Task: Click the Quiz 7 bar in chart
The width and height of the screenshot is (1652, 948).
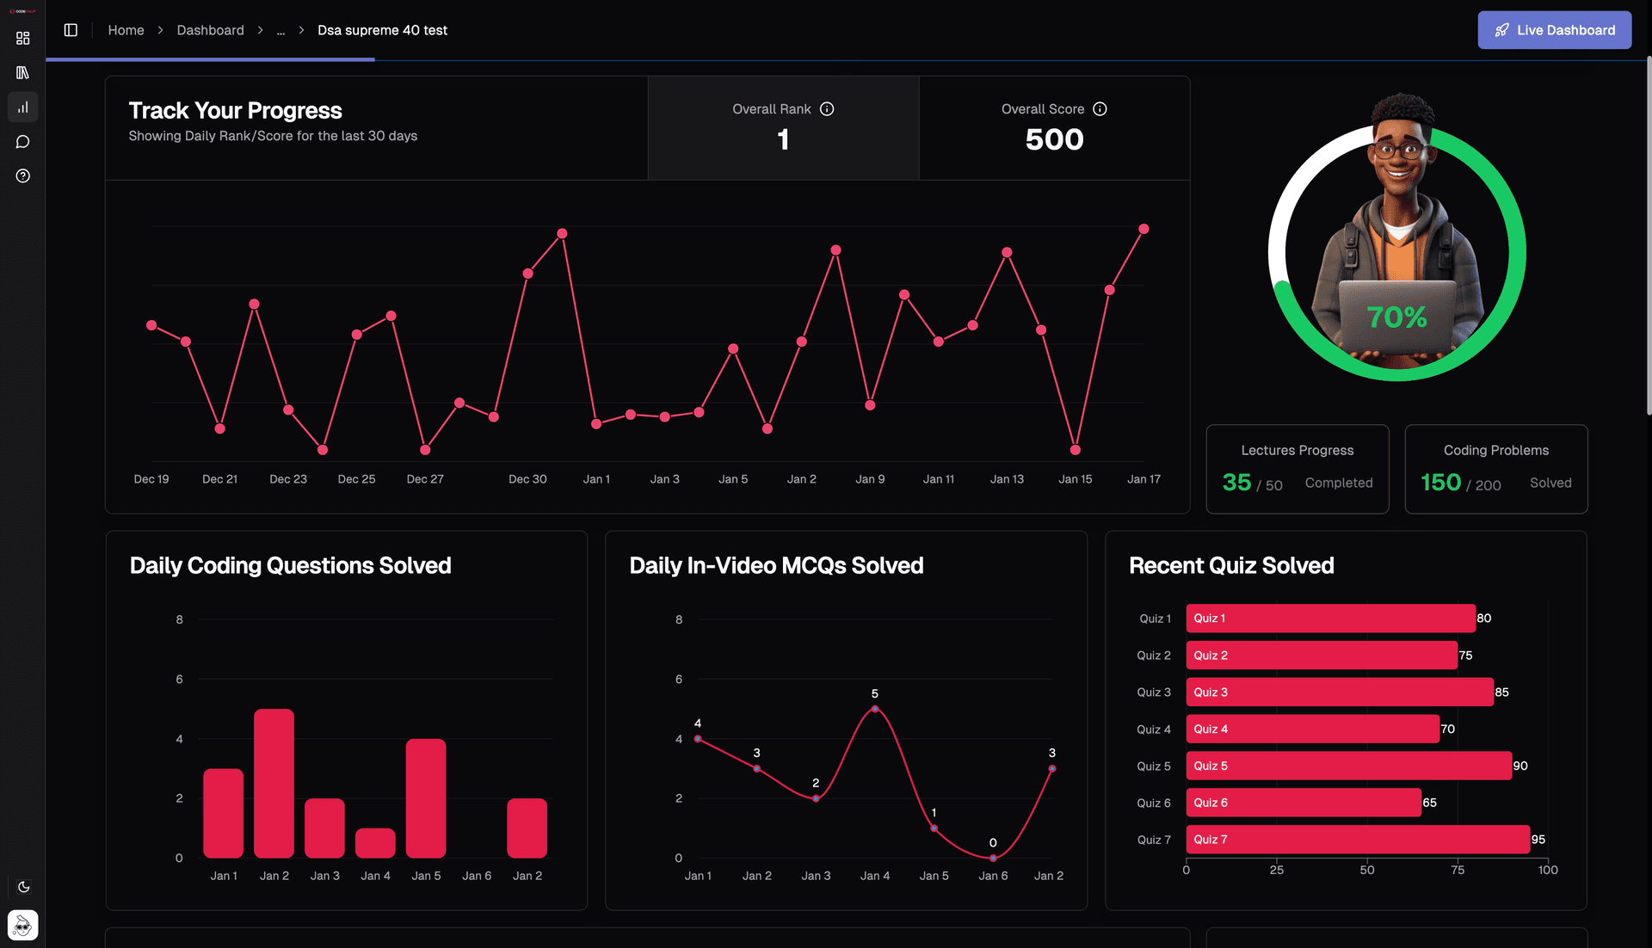Action: coord(1357,840)
